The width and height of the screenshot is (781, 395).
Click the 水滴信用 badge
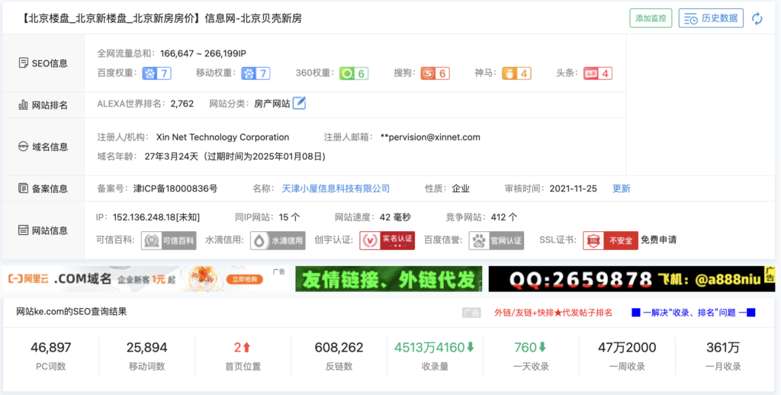point(278,240)
